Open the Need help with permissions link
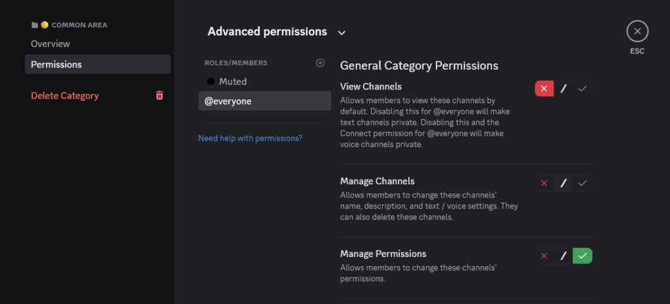The height and width of the screenshot is (304, 670). point(250,138)
